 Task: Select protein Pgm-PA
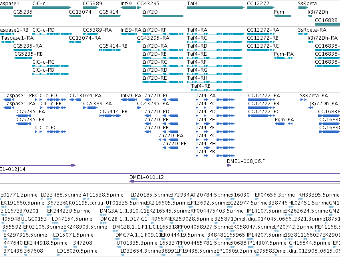pos(284,124)
